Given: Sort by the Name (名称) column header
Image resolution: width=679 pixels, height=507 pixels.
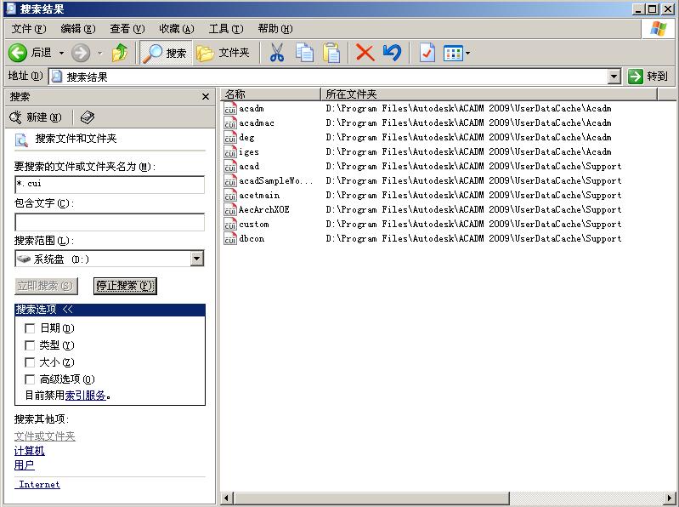Looking at the screenshot, I should coord(270,94).
